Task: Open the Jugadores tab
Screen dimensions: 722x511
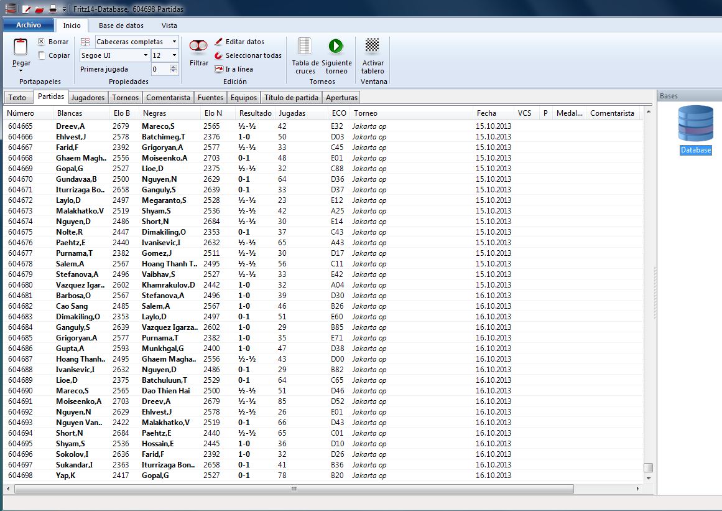Action: 88,97
